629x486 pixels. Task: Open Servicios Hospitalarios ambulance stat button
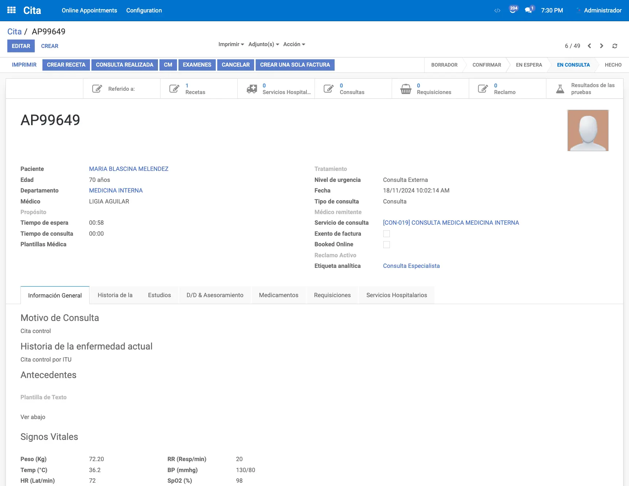(x=276, y=89)
